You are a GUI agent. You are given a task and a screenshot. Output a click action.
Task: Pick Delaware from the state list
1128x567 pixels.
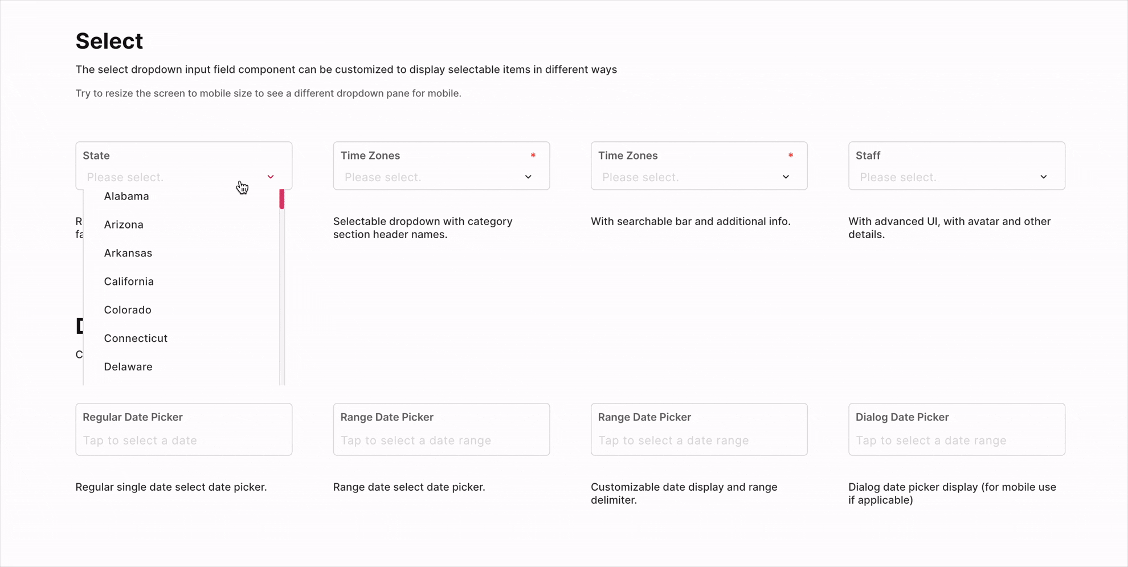point(128,366)
